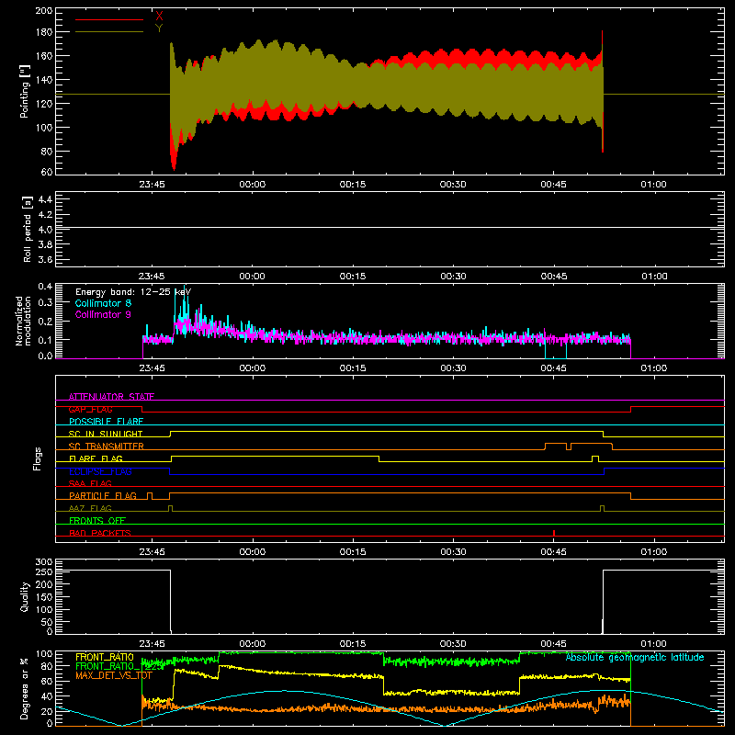
Task: Click the 00:00 tick label under Quality plot
Action: [x=252, y=644]
